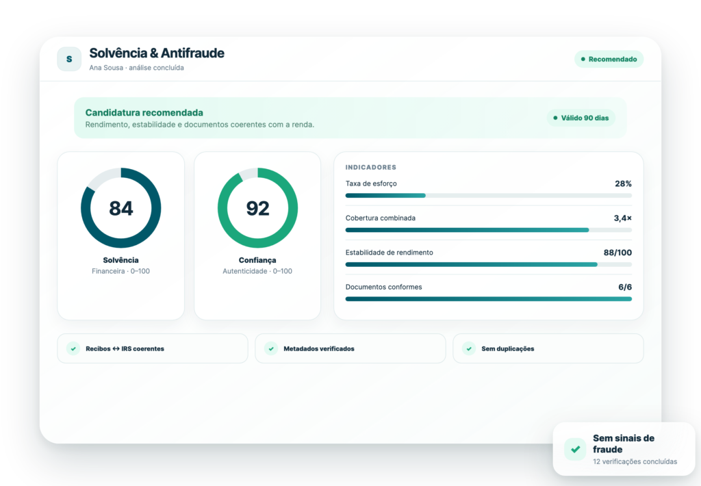Image resolution: width=701 pixels, height=486 pixels.
Task: Select the Metadados verificados chip
Action: tap(350, 348)
